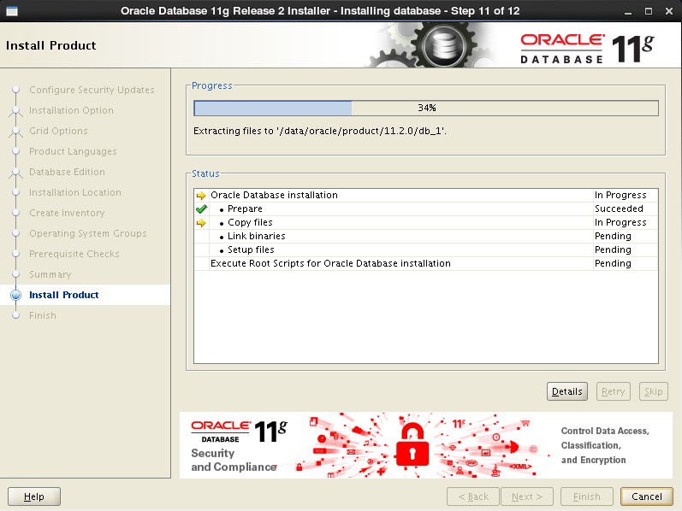The width and height of the screenshot is (682, 511).
Task: Select Summary step in sidebar
Action: coord(50,274)
